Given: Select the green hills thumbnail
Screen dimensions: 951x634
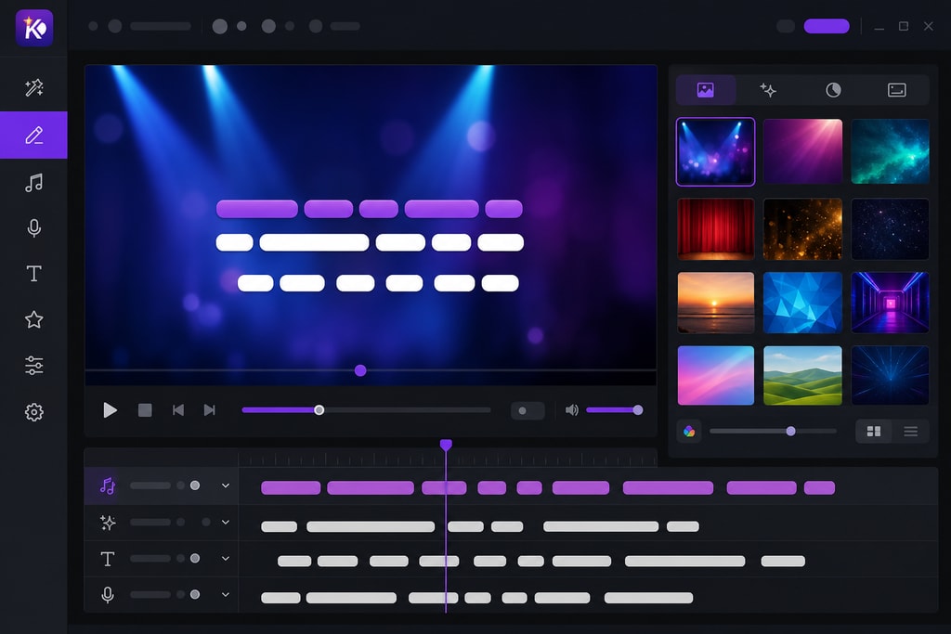Looking at the screenshot, I should click(x=802, y=376).
